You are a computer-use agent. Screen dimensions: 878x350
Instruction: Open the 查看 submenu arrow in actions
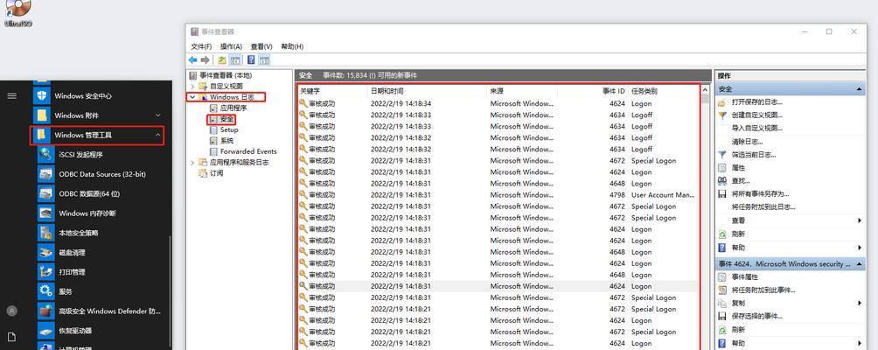click(859, 220)
